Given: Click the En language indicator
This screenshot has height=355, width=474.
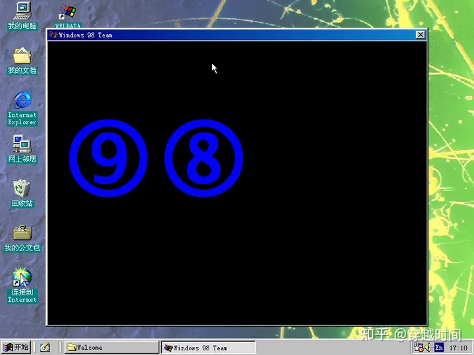Looking at the screenshot, I should (439, 348).
